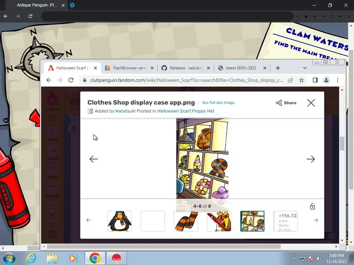Open Windows Media Player from the taskbar
Viewport: 354px width, 265px height.
73,258
